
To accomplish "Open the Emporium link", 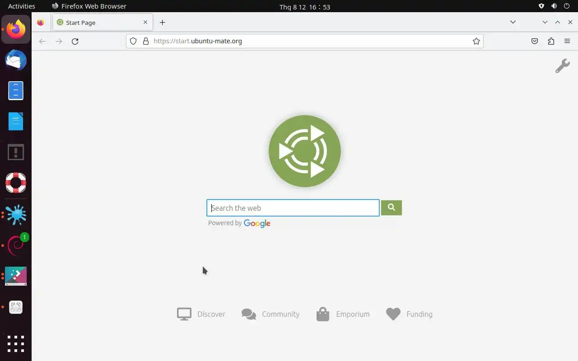I will tap(343, 314).
